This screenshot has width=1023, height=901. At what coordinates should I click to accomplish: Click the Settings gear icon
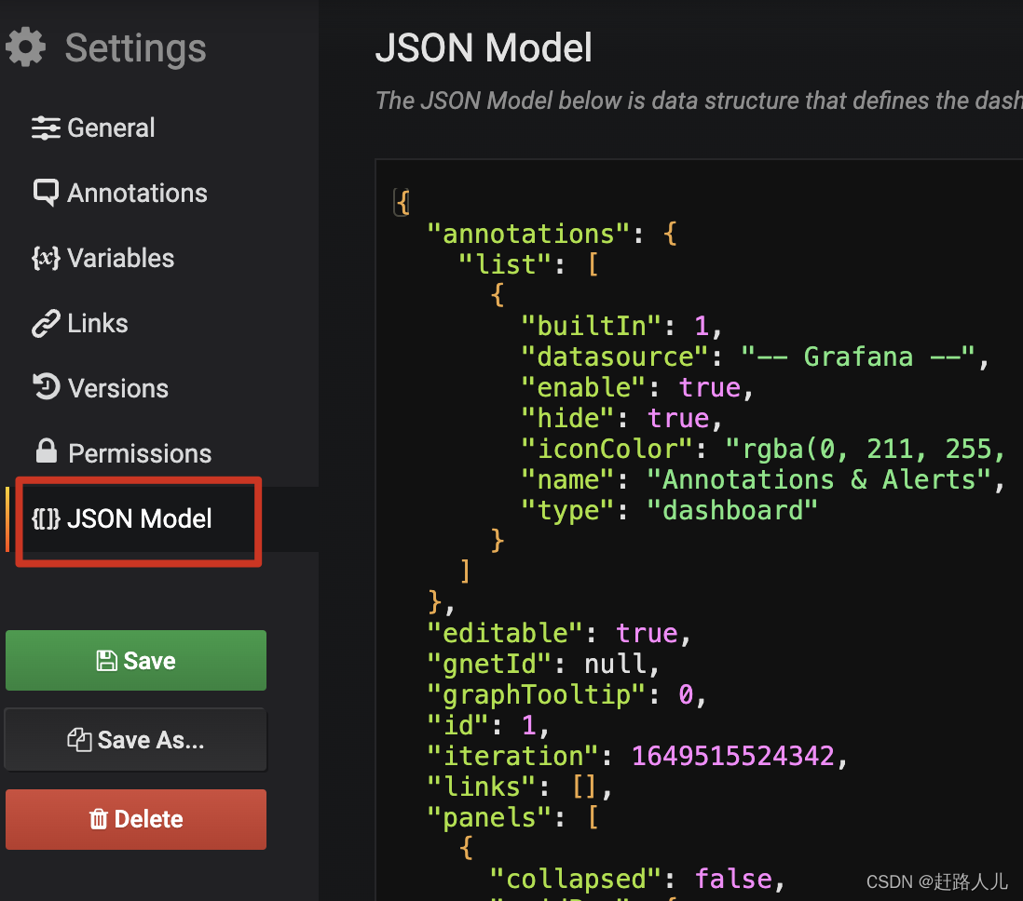(x=24, y=47)
